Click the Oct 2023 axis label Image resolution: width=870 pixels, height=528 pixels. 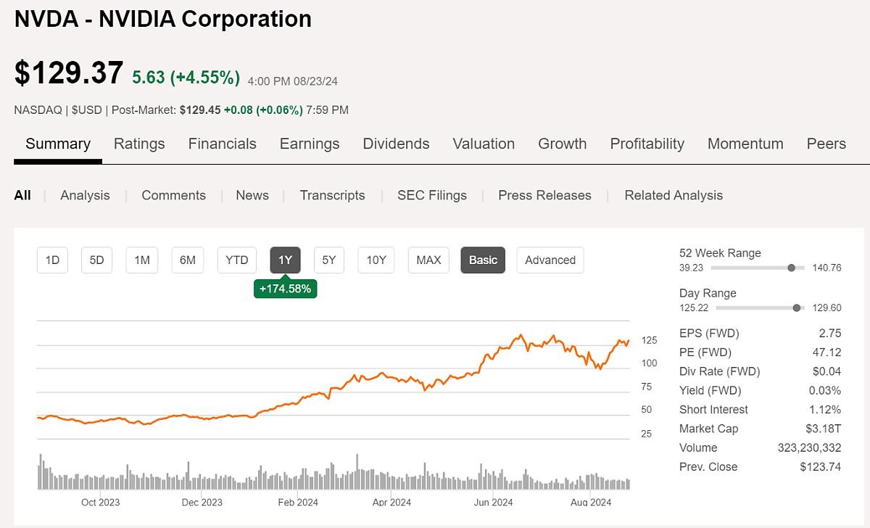(x=100, y=502)
